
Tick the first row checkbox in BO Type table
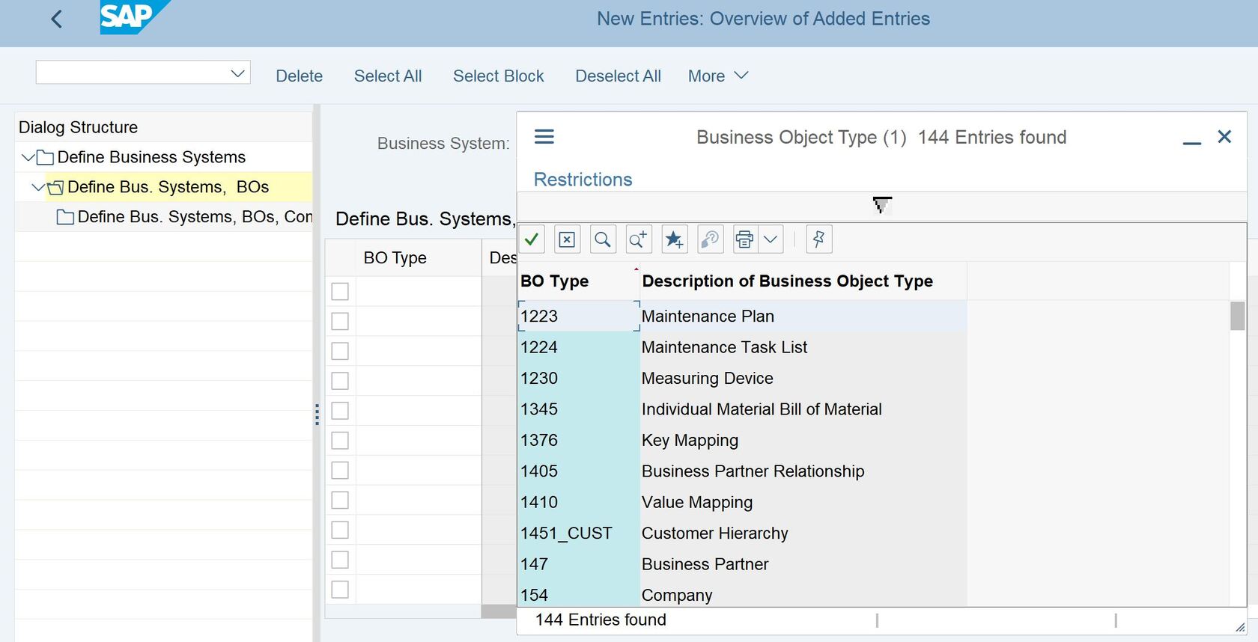(x=340, y=291)
